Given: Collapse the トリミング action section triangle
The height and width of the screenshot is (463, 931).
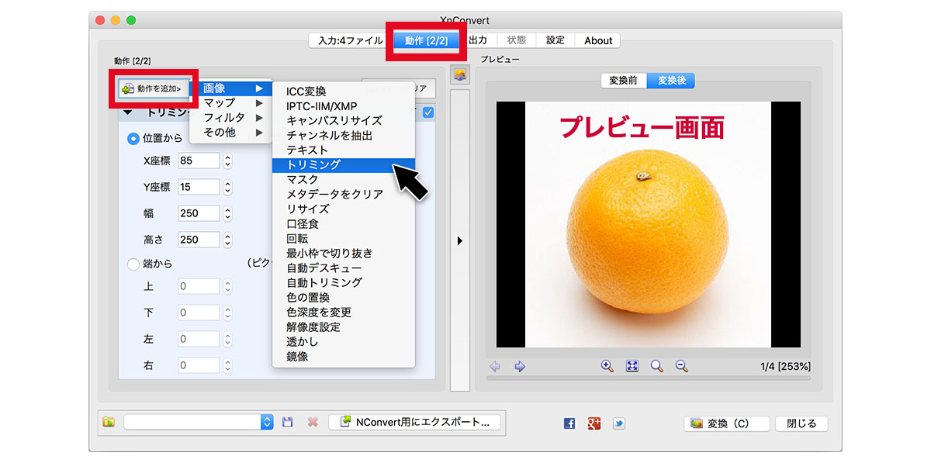Looking at the screenshot, I should 128,112.
